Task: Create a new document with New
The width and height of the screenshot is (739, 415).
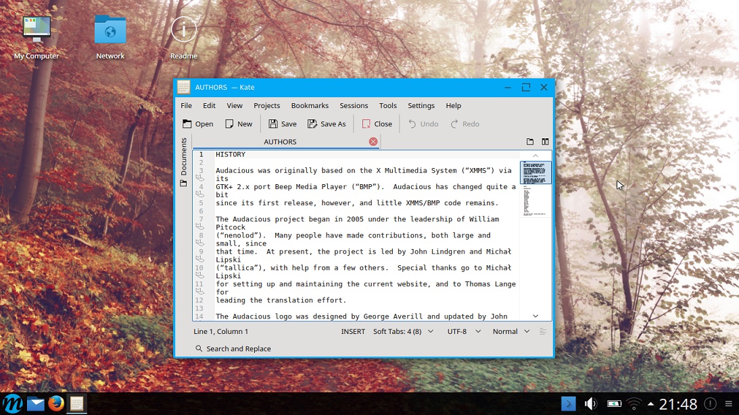Action: tap(239, 123)
